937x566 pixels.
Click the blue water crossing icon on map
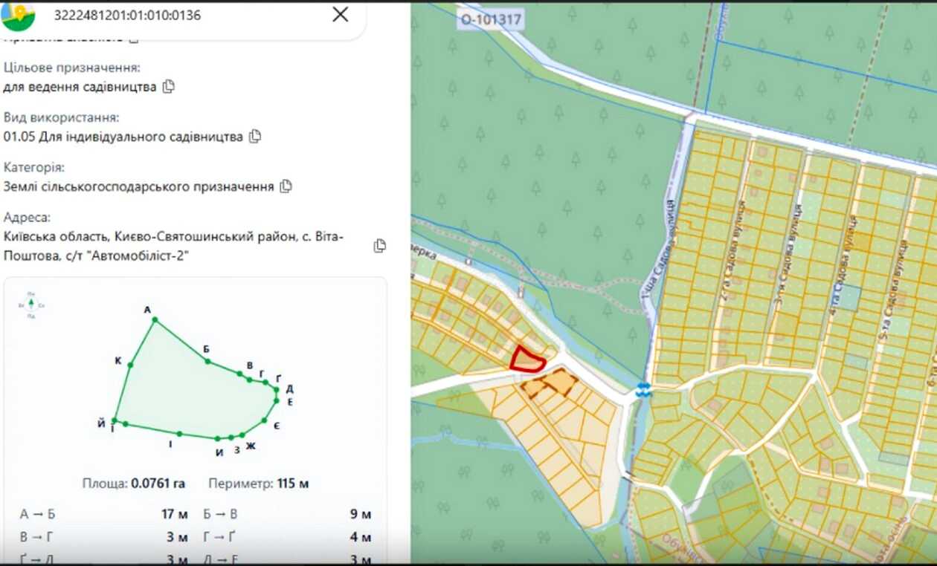tap(643, 389)
